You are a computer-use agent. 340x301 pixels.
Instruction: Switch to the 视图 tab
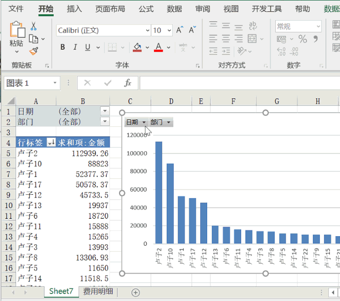pyautogui.click(x=231, y=9)
